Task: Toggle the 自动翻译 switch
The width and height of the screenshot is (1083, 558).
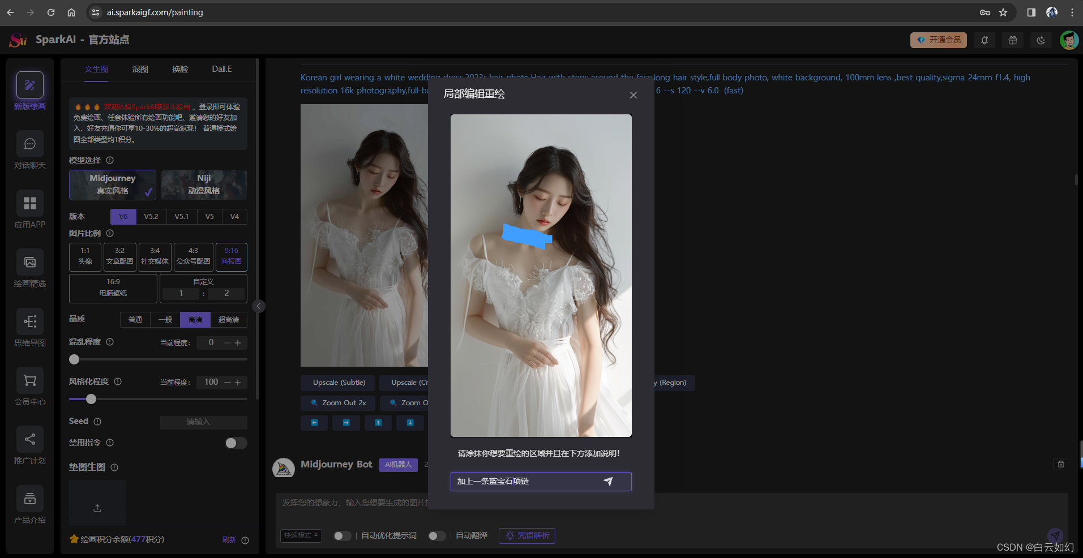Action: [x=436, y=536]
